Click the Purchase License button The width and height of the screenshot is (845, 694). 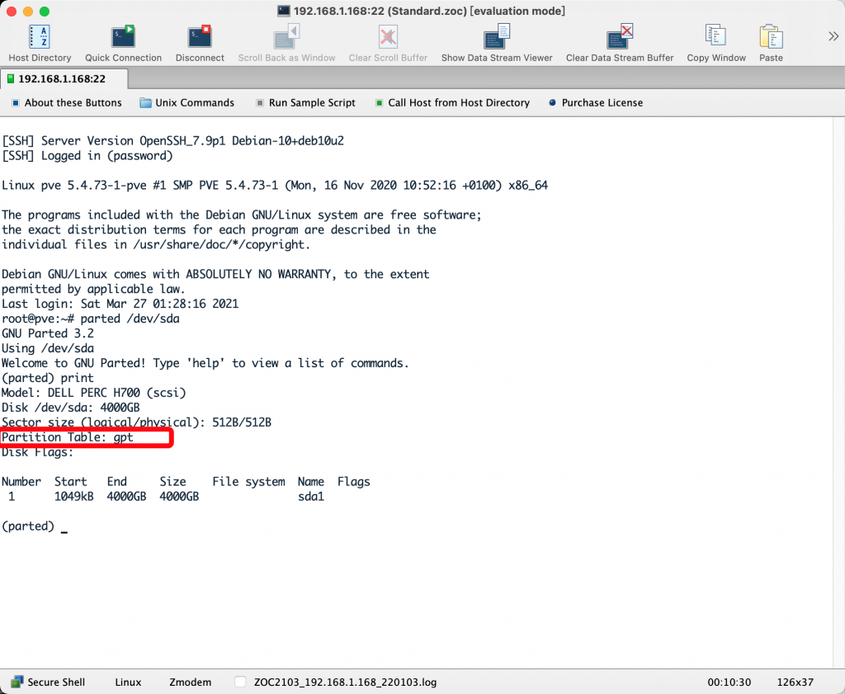pos(596,103)
